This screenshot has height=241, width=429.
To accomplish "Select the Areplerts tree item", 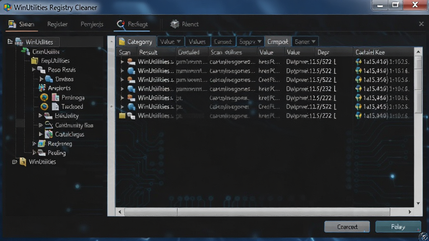I will click(59, 88).
